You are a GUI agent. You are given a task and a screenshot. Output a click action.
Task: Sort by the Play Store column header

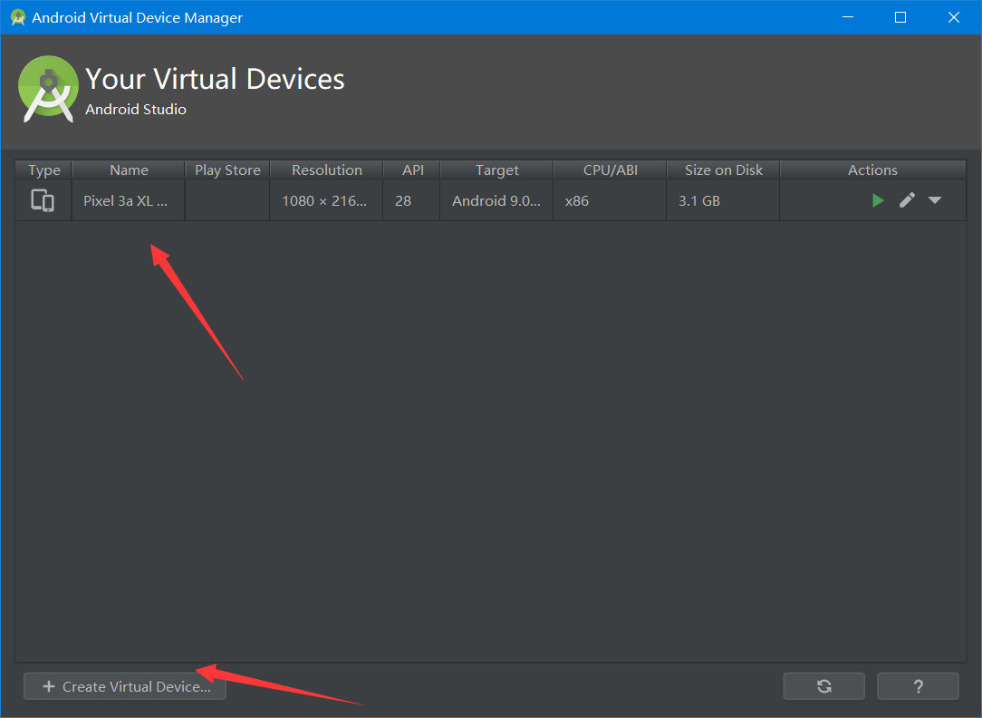(x=227, y=170)
